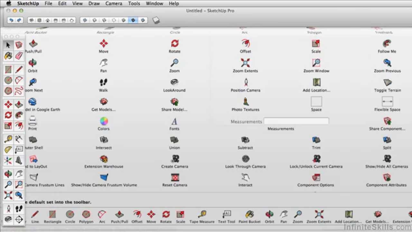This screenshot has height=232, width=412.
Task: Click Tape Measure in default set
Action: coord(202,217)
